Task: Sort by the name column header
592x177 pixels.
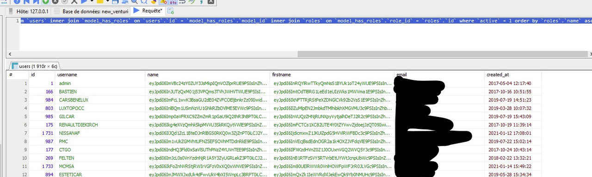Action: click(x=208, y=74)
